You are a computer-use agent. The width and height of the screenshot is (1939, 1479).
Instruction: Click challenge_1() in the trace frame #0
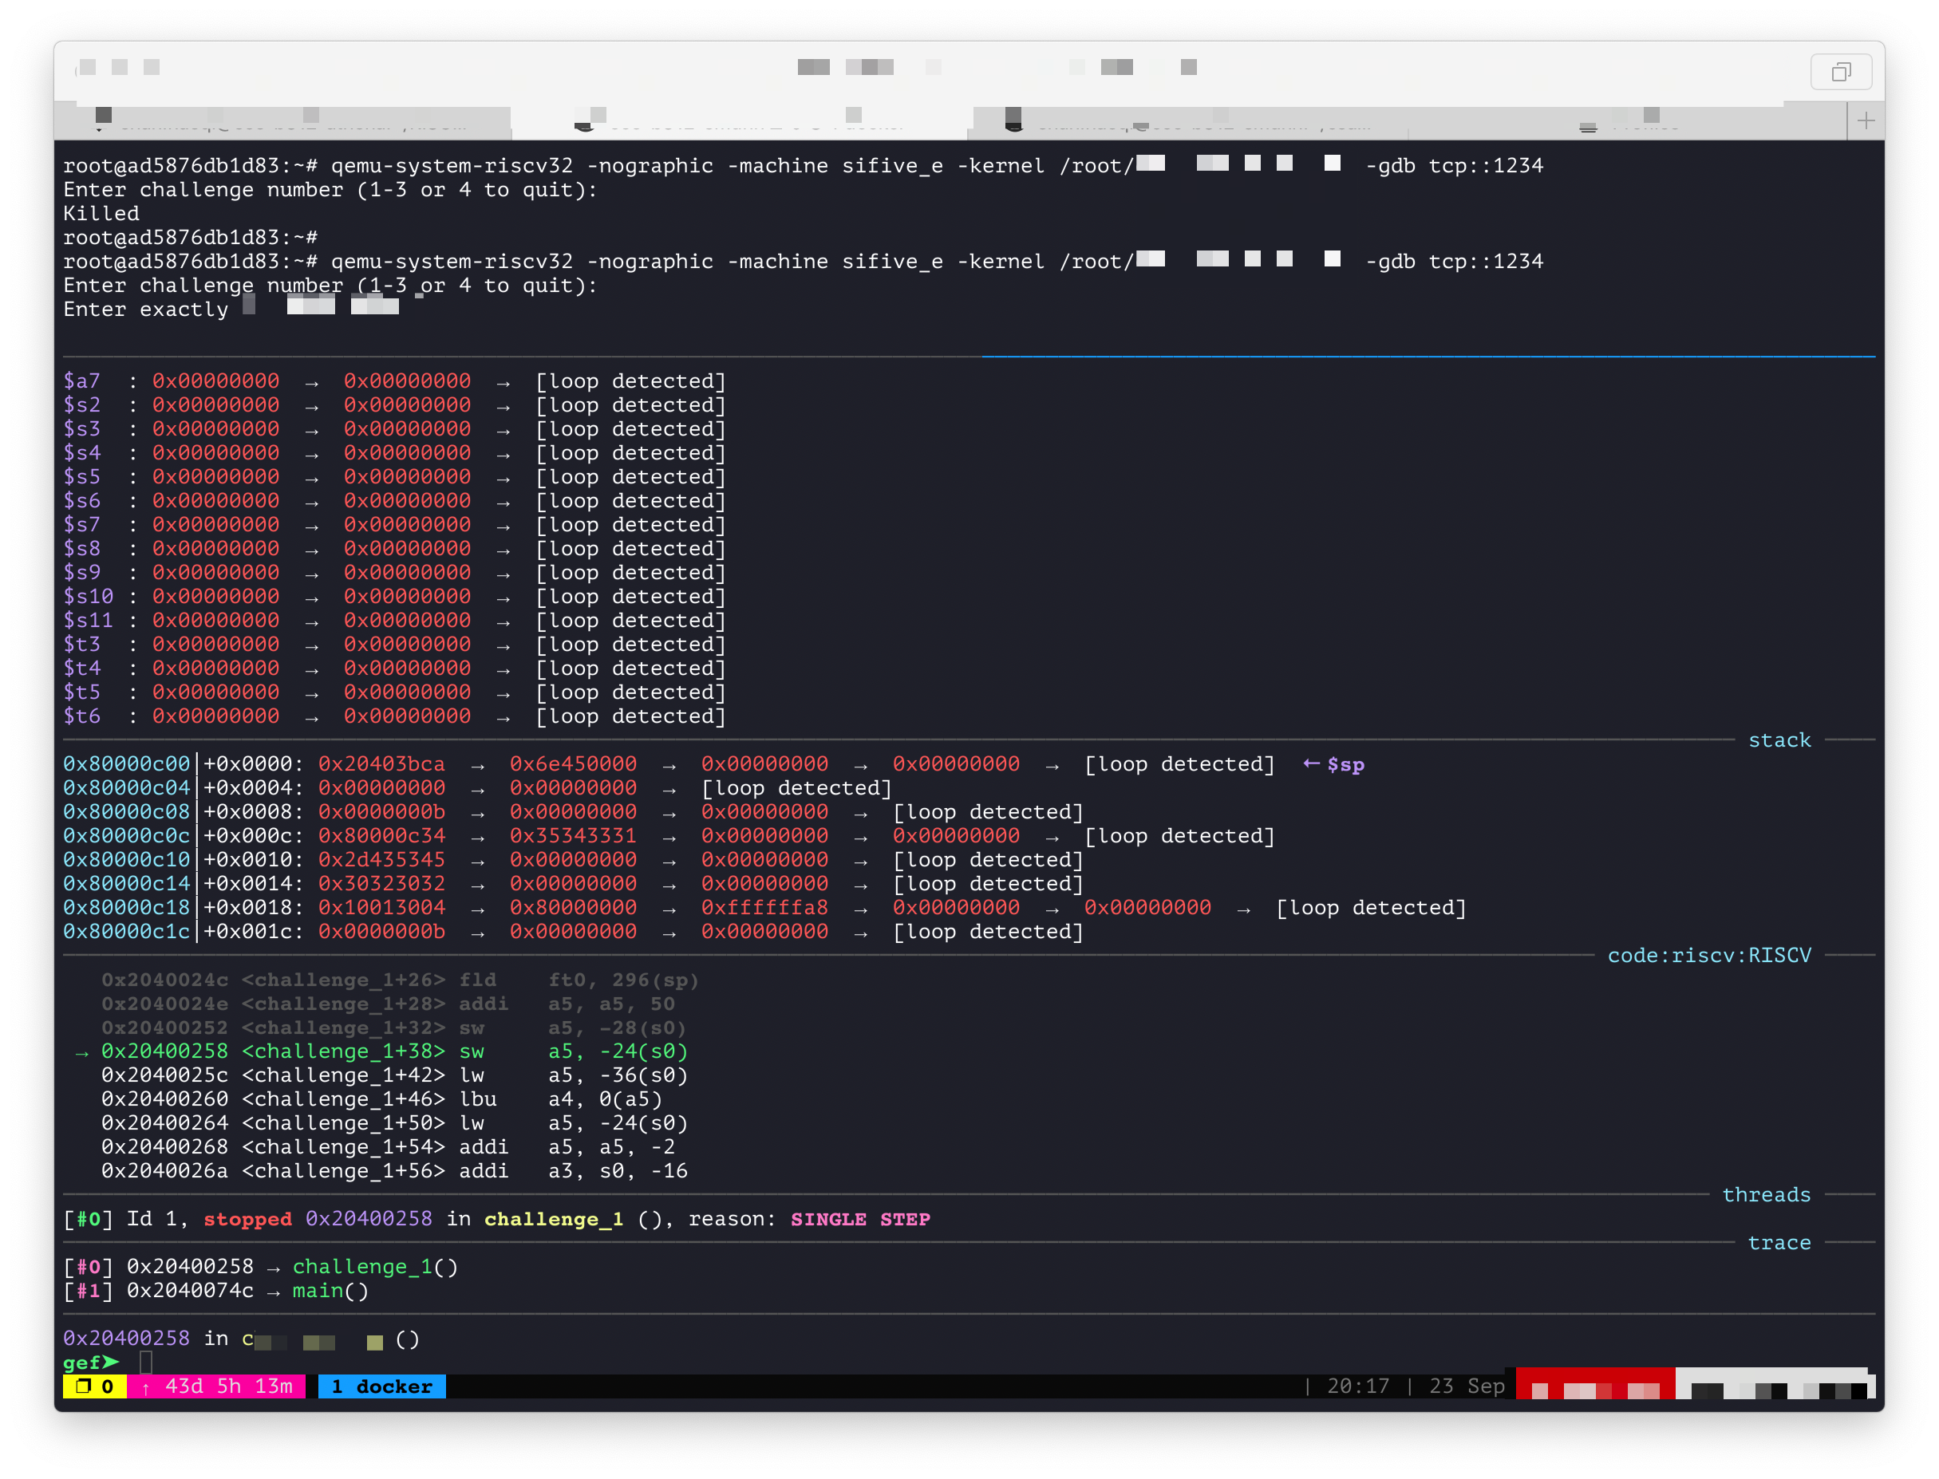(375, 1267)
